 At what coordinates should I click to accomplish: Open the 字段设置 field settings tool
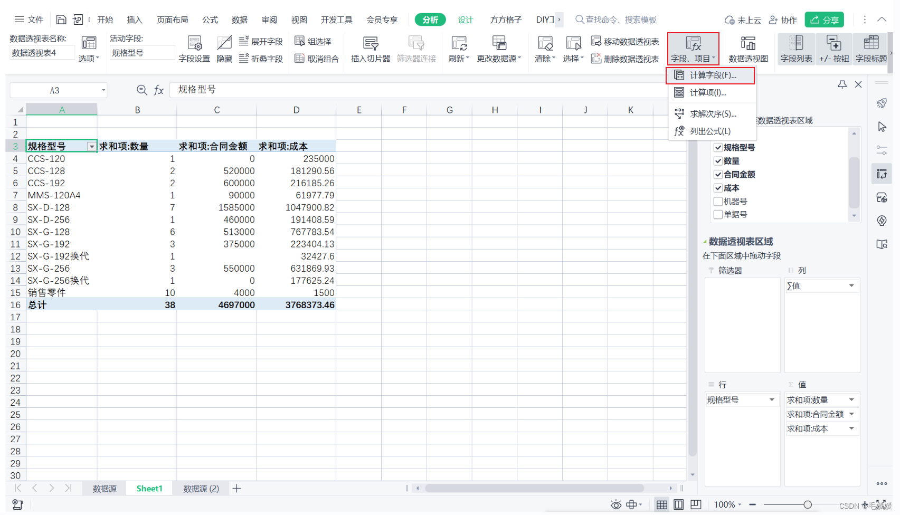click(x=194, y=49)
